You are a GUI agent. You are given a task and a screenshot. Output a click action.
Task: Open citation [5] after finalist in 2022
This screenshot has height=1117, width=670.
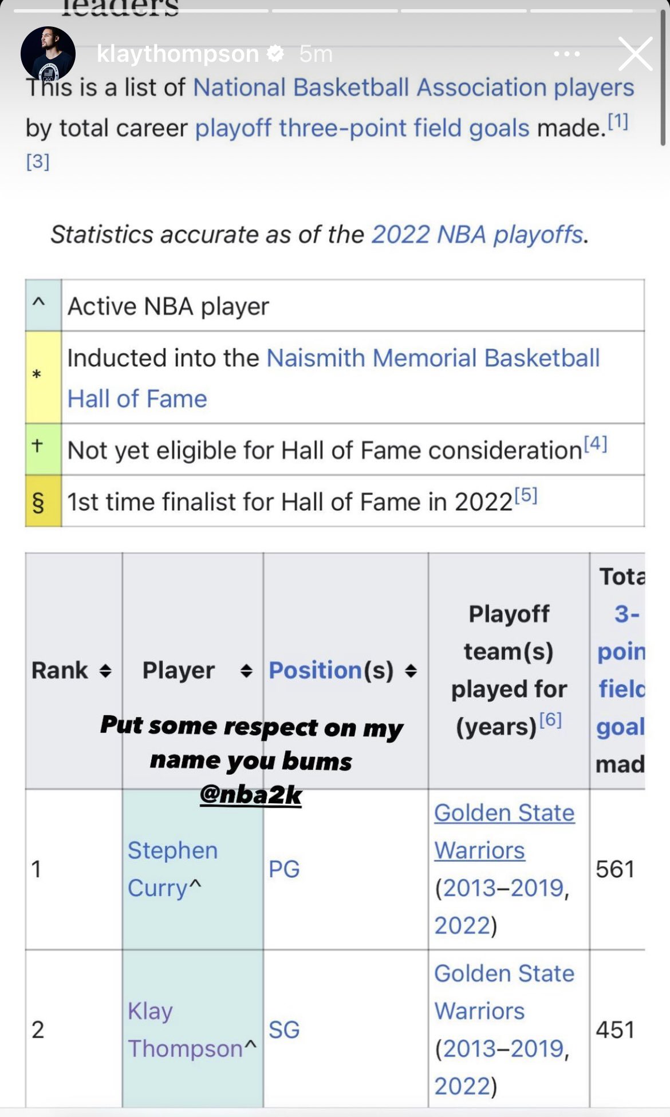(x=526, y=495)
